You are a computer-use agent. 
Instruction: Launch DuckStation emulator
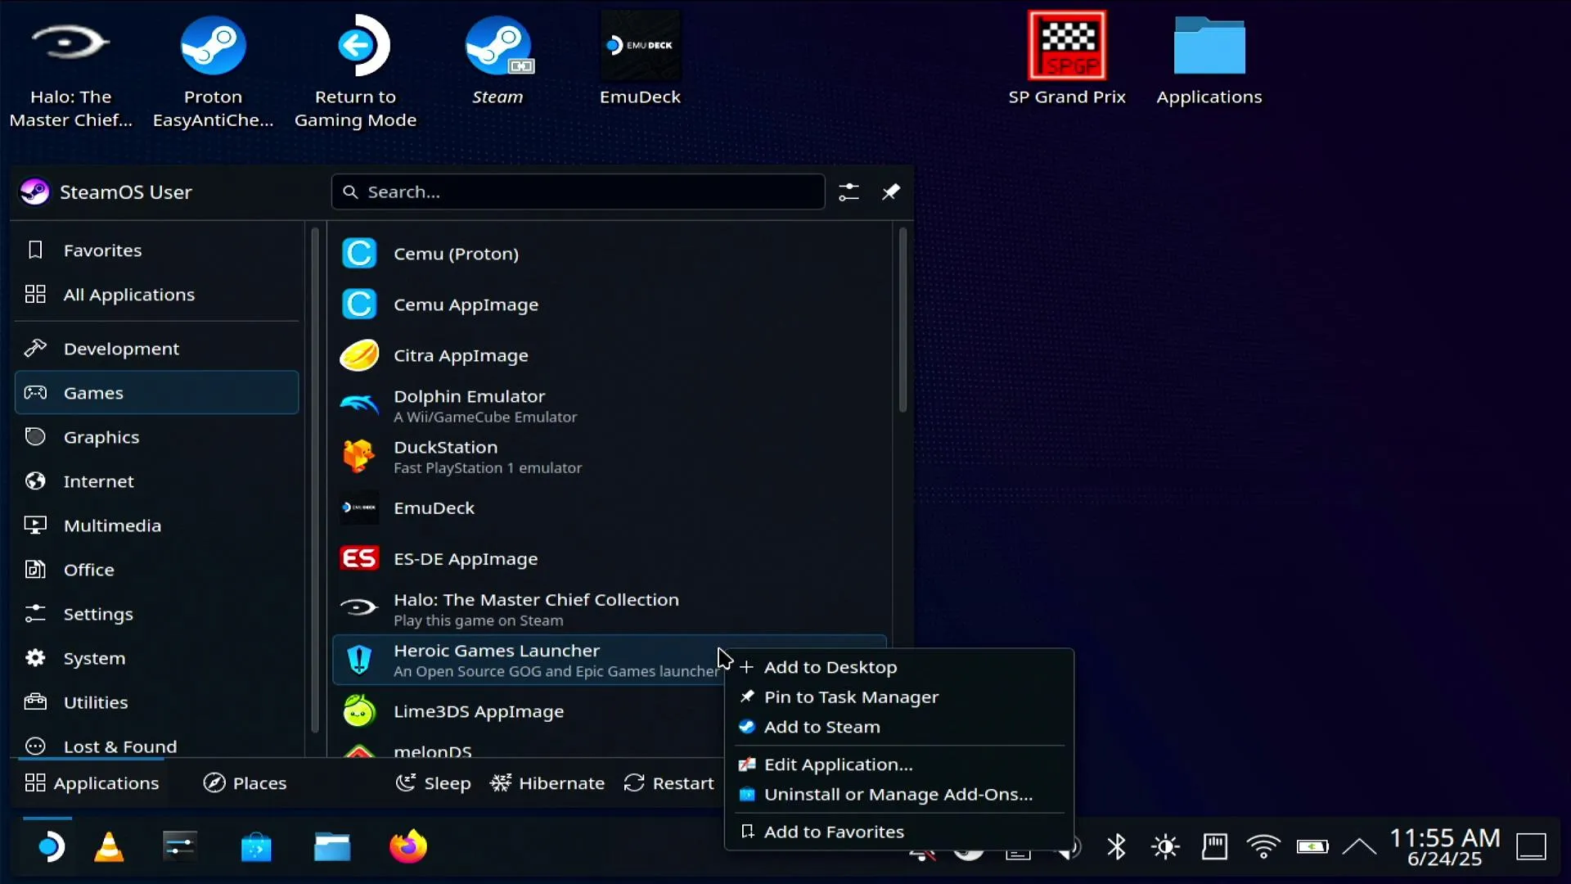click(610, 457)
